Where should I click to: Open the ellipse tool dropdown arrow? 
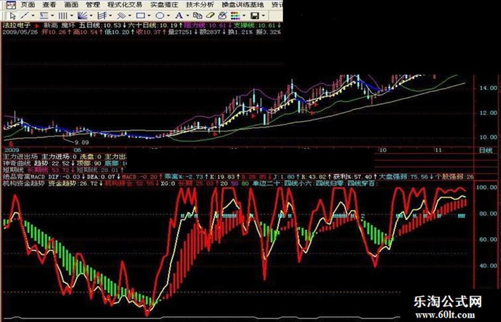tap(169, 15)
